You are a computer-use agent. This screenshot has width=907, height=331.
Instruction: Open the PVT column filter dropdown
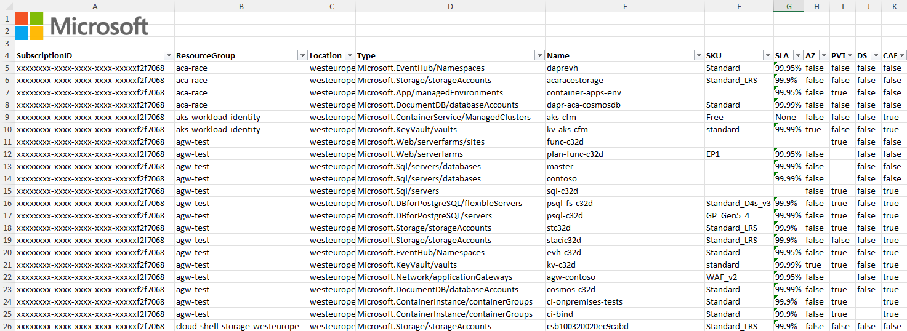(x=850, y=55)
